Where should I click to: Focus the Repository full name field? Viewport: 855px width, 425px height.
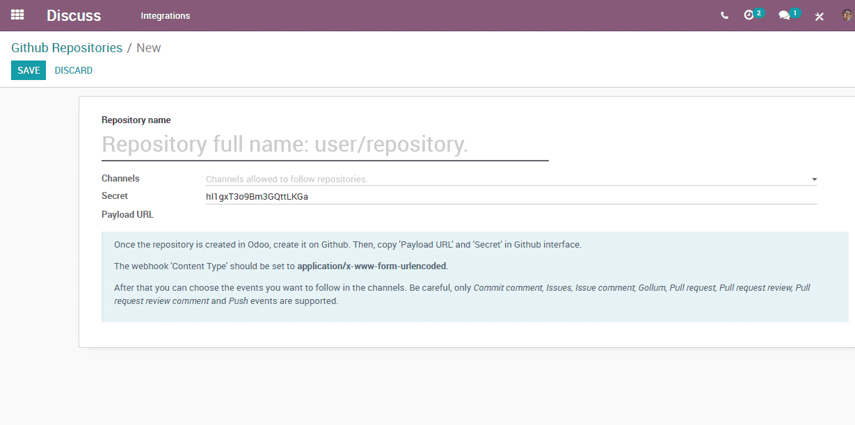(325, 145)
